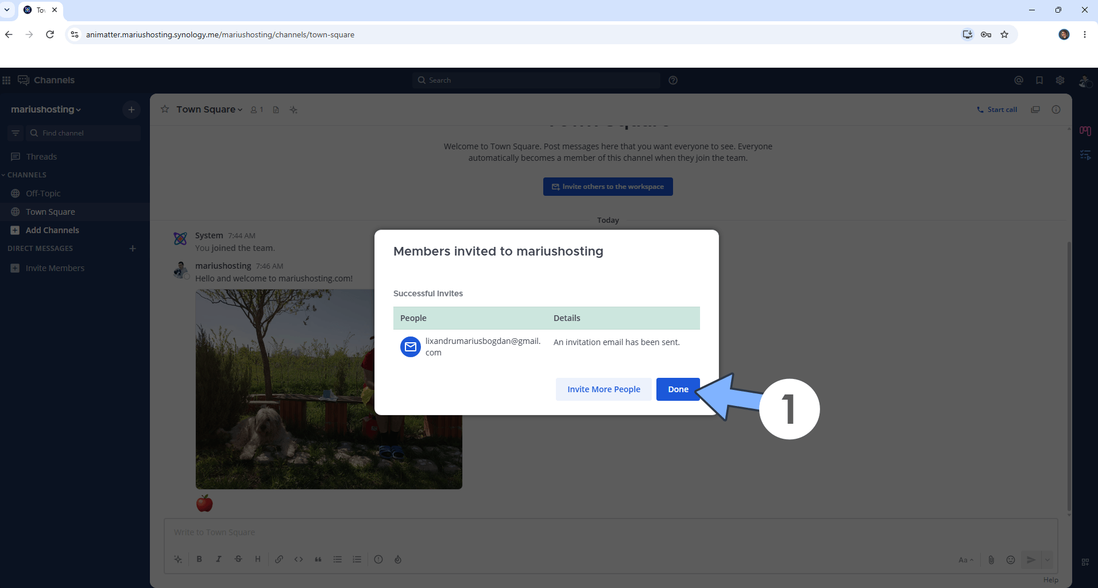Click the Search box in top bar
The image size is (1098, 588).
click(536, 80)
